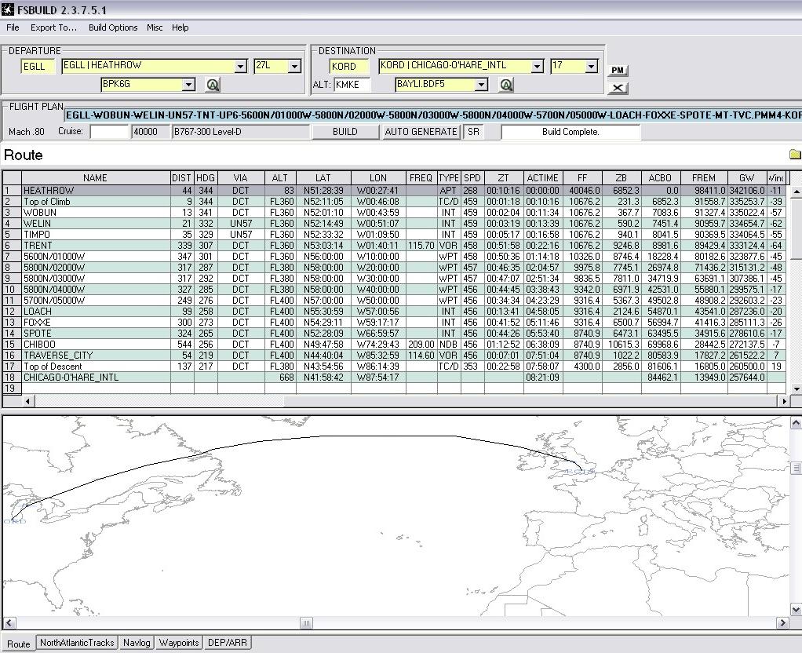The image size is (802, 653).
Task: Open the 27L departure runway dropdown
Action: click(294, 66)
